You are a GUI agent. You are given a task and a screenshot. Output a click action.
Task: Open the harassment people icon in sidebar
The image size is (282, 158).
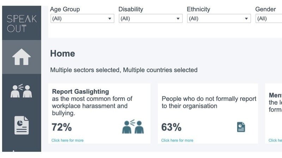[x=21, y=91]
